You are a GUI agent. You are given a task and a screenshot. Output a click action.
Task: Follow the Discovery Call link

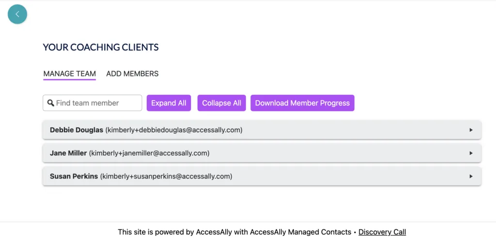click(x=382, y=232)
